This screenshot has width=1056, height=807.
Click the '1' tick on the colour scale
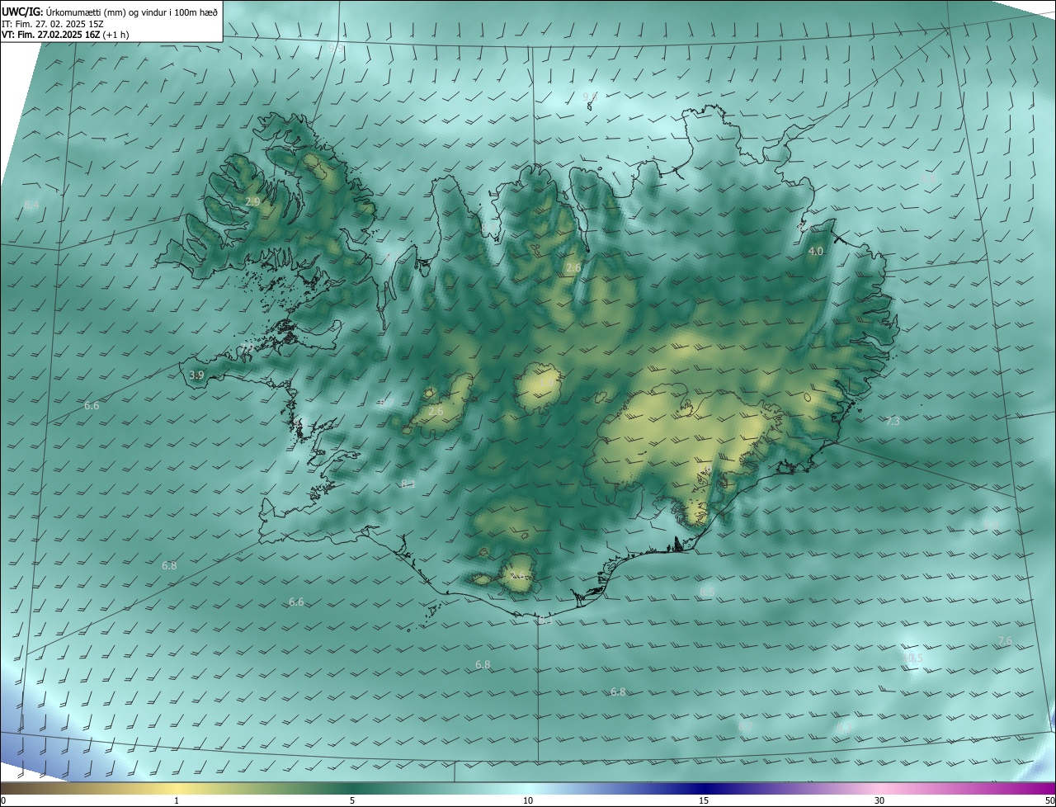[177, 800]
